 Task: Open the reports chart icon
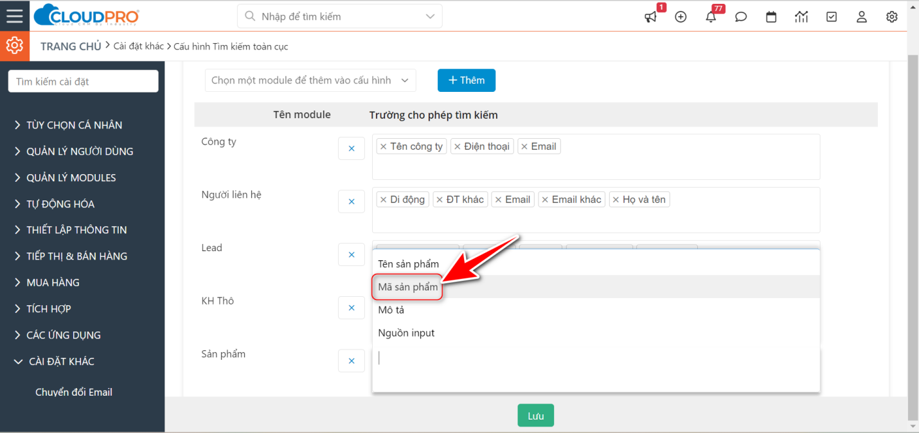point(801,17)
